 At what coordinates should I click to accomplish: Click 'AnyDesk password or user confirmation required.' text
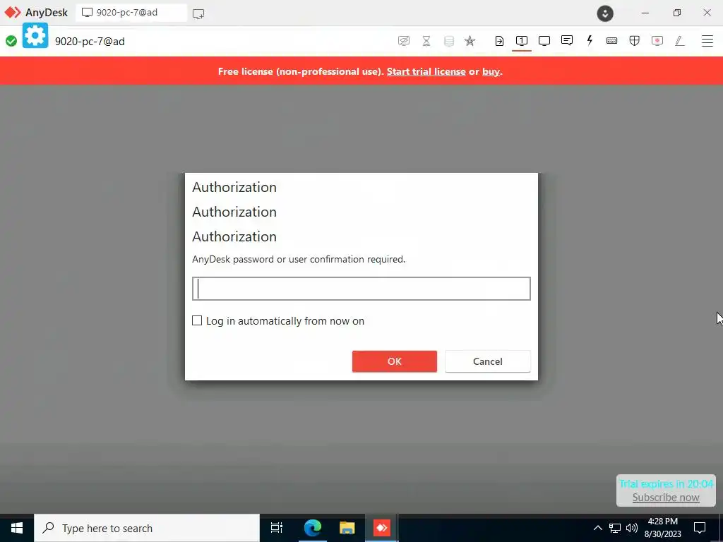(299, 259)
